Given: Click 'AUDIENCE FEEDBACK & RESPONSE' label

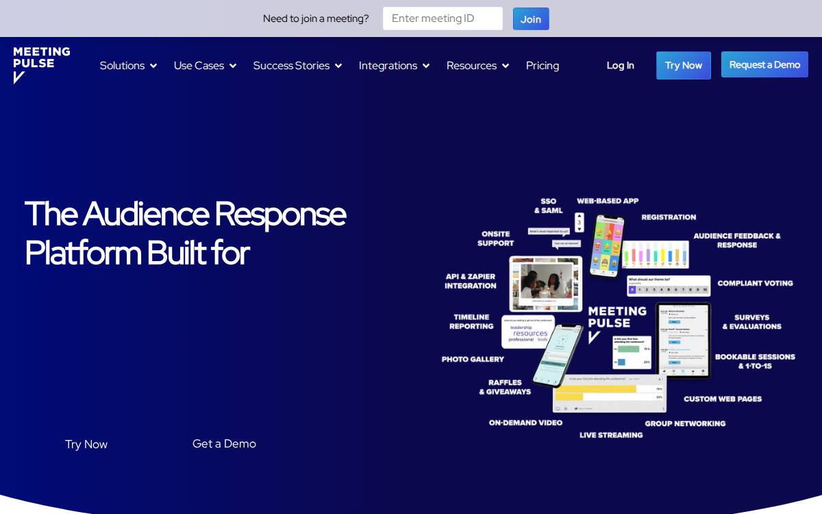Looking at the screenshot, I should tap(737, 241).
